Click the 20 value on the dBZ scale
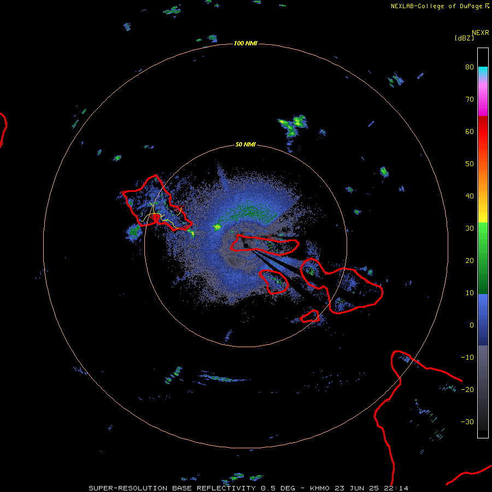This screenshot has width=492, height=492. click(x=470, y=261)
